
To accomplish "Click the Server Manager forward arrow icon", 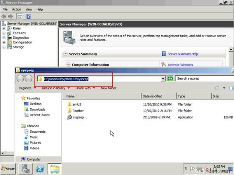I will 10,16.
